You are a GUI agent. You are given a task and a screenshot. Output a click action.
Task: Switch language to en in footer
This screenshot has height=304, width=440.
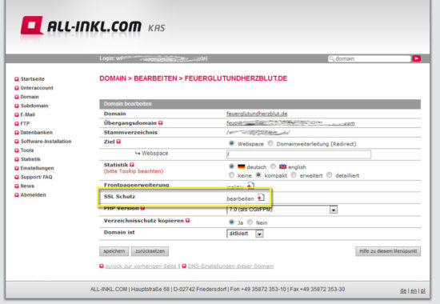414,291
